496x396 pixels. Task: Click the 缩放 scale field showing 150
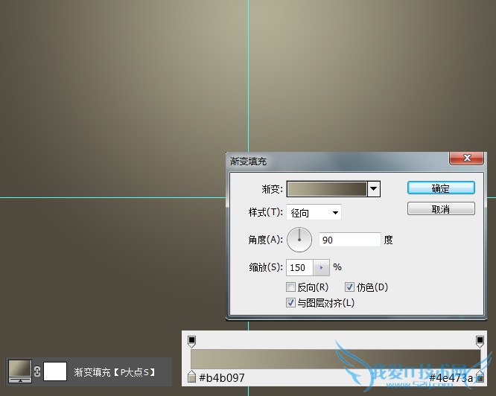pyautogui.click(x=299, y=268)
